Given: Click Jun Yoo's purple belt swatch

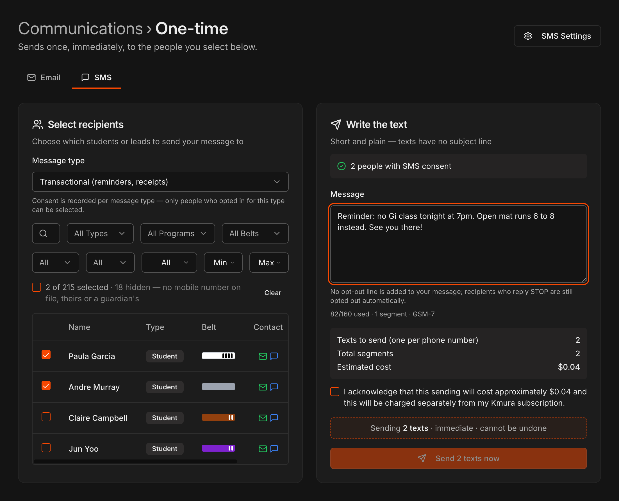Looking at the screenshot, I should (219, 449).
